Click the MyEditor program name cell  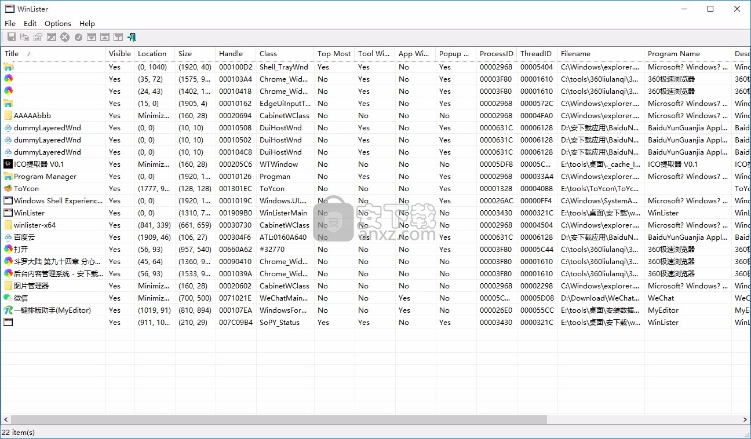(663, 310)
